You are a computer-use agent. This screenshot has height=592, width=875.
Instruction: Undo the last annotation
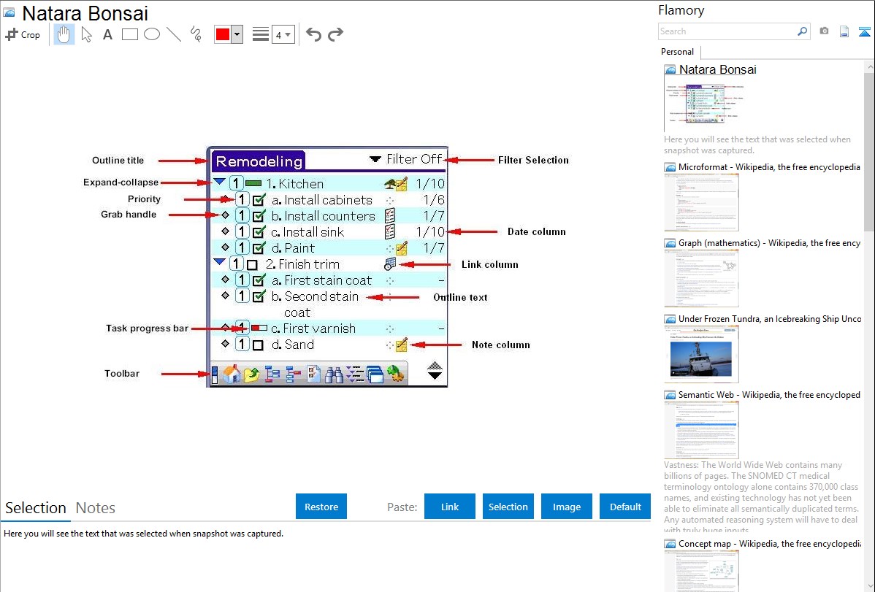point(313,34)
